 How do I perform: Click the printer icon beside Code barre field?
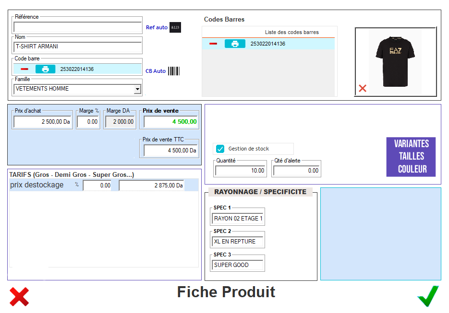pyautogui.click(x=45, y=69)
